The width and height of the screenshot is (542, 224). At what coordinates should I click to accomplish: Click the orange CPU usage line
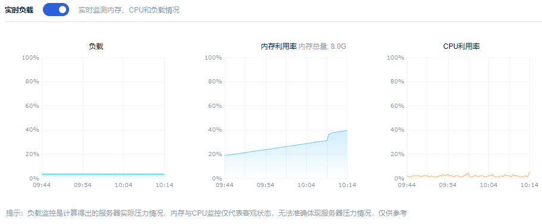tap(468, 176)
